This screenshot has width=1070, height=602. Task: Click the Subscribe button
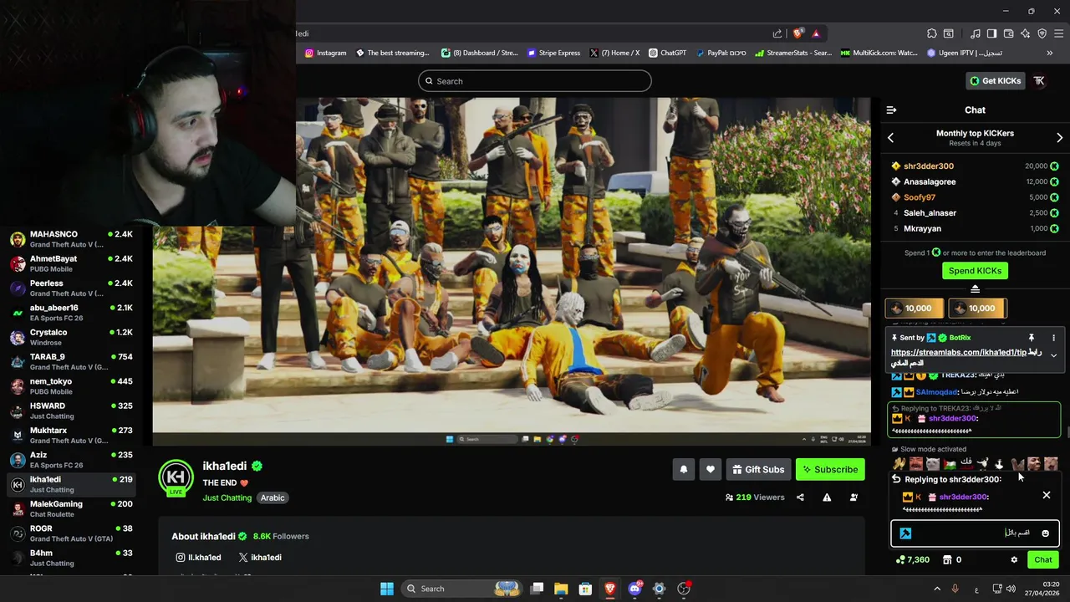pyautogui.click(x=830, y=470)
